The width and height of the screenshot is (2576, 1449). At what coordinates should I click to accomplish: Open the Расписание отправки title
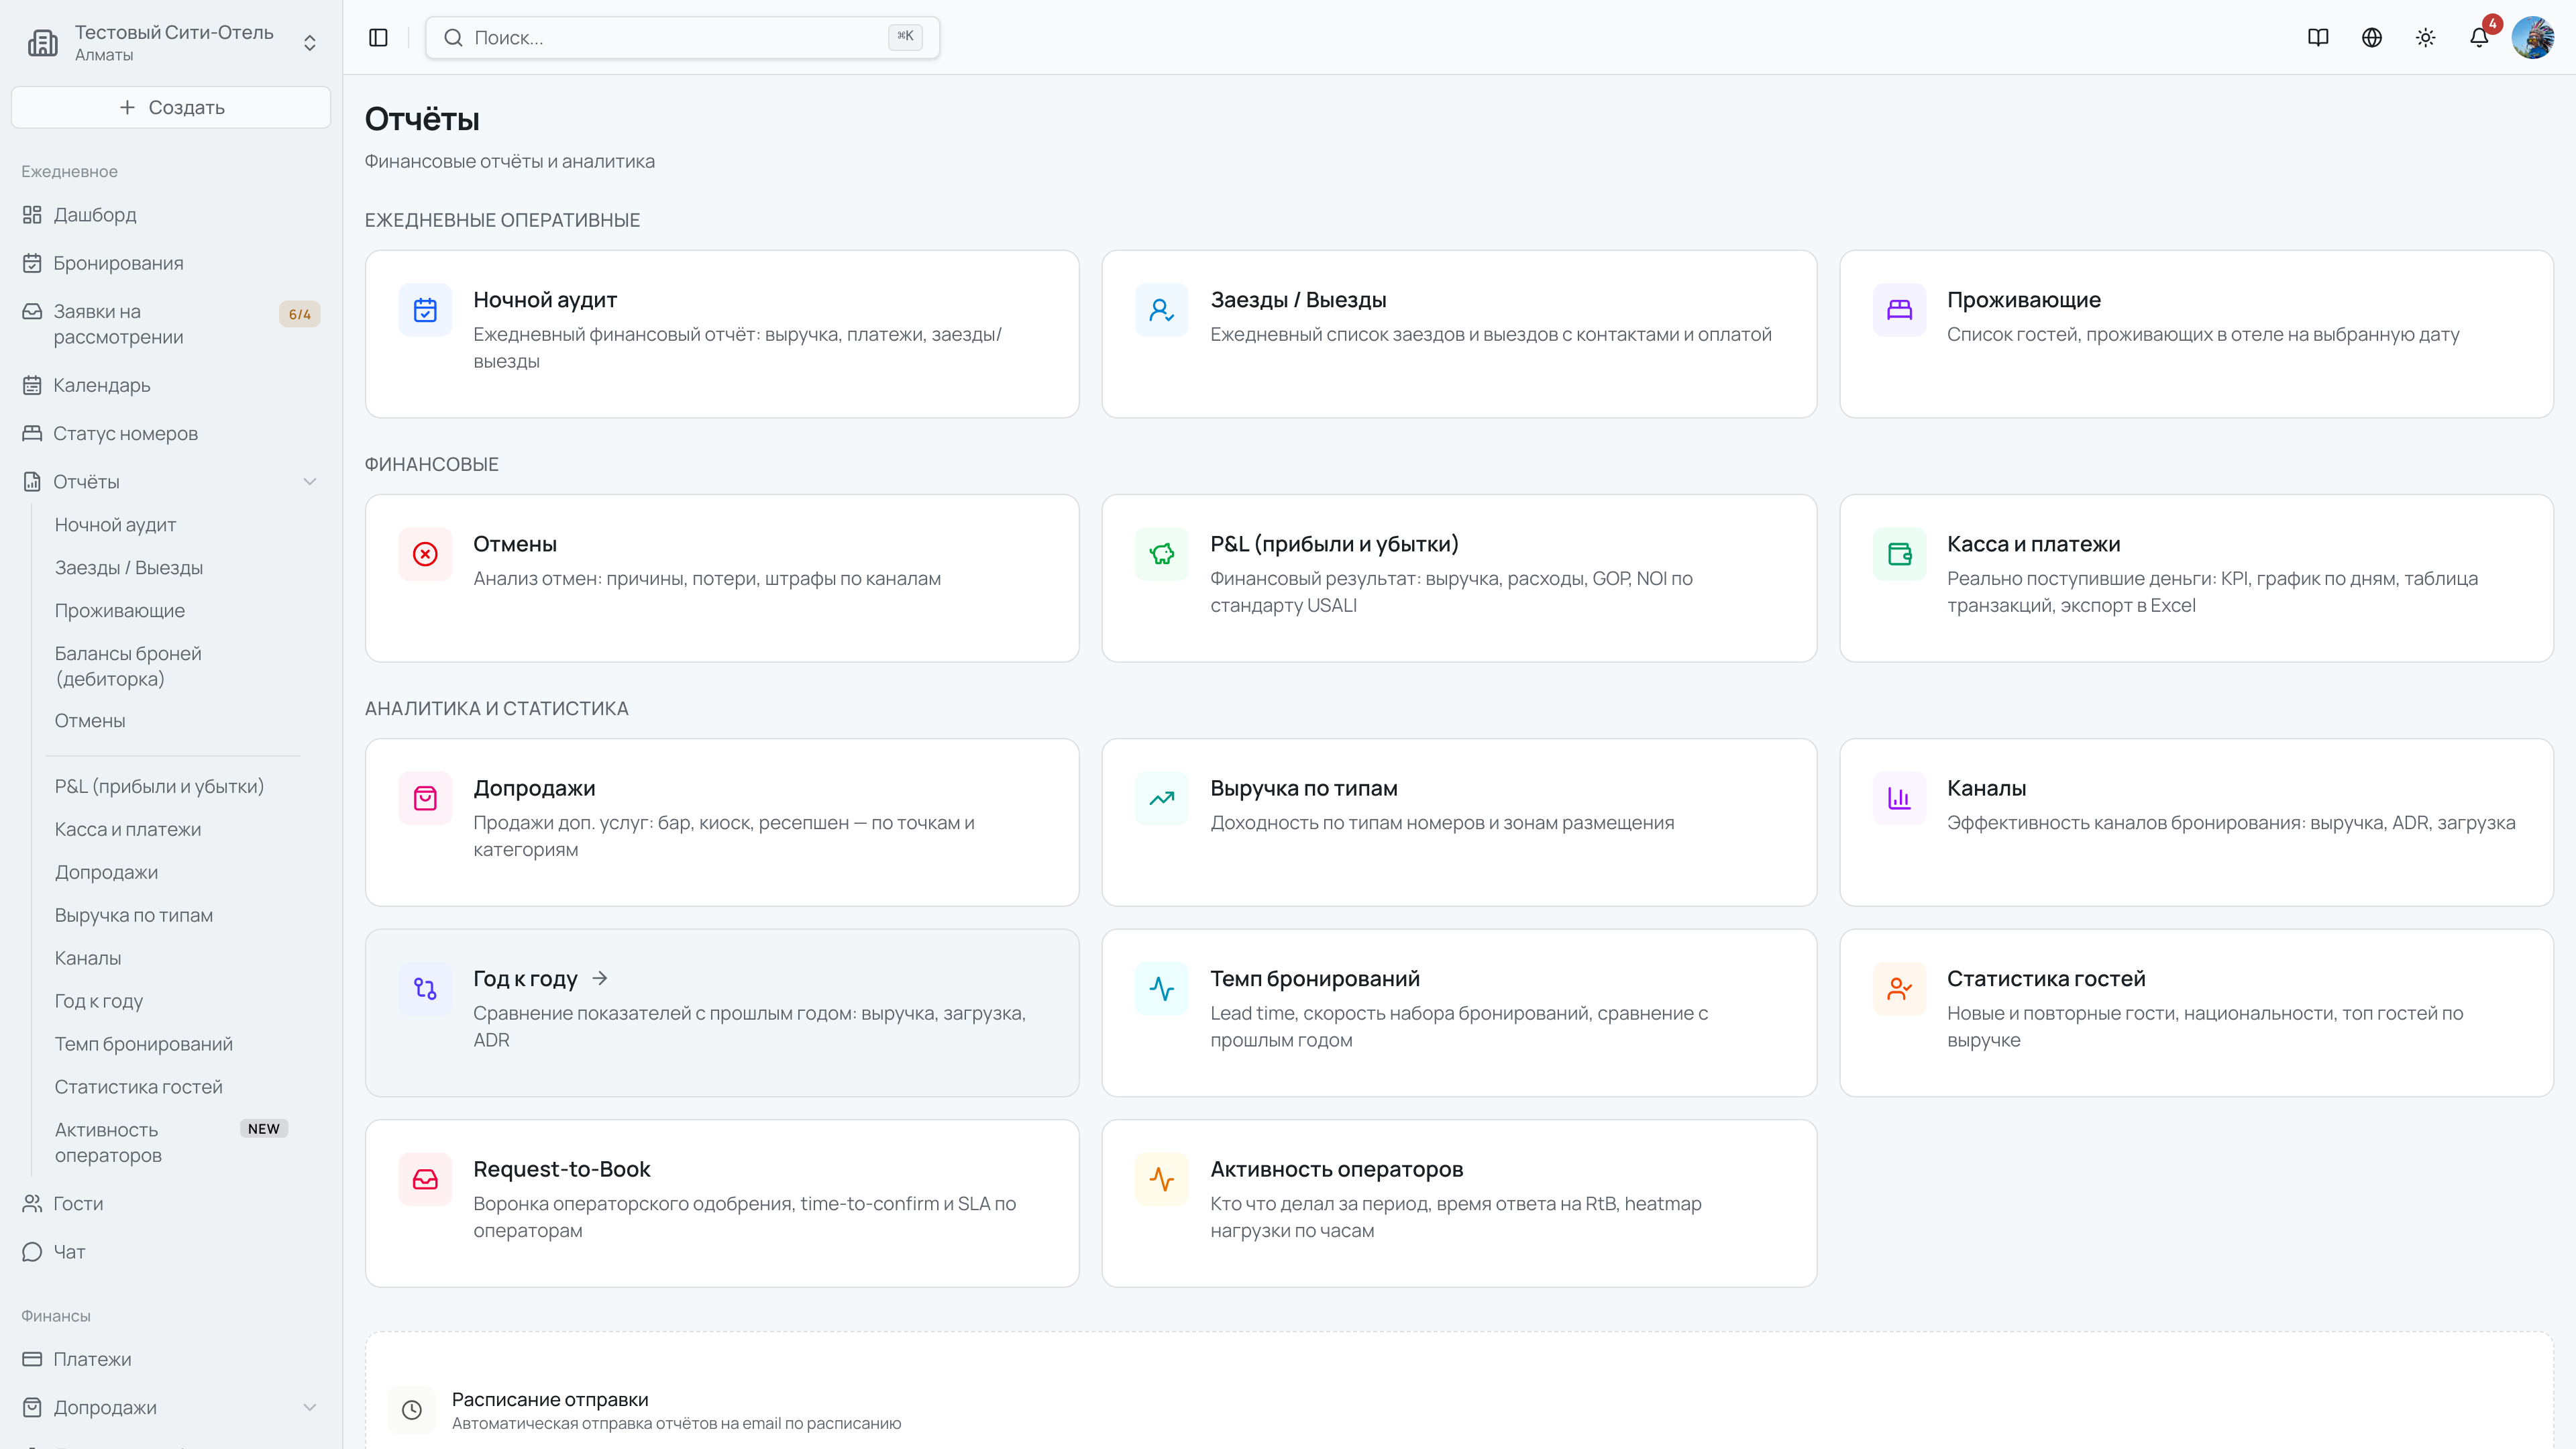550,1400
